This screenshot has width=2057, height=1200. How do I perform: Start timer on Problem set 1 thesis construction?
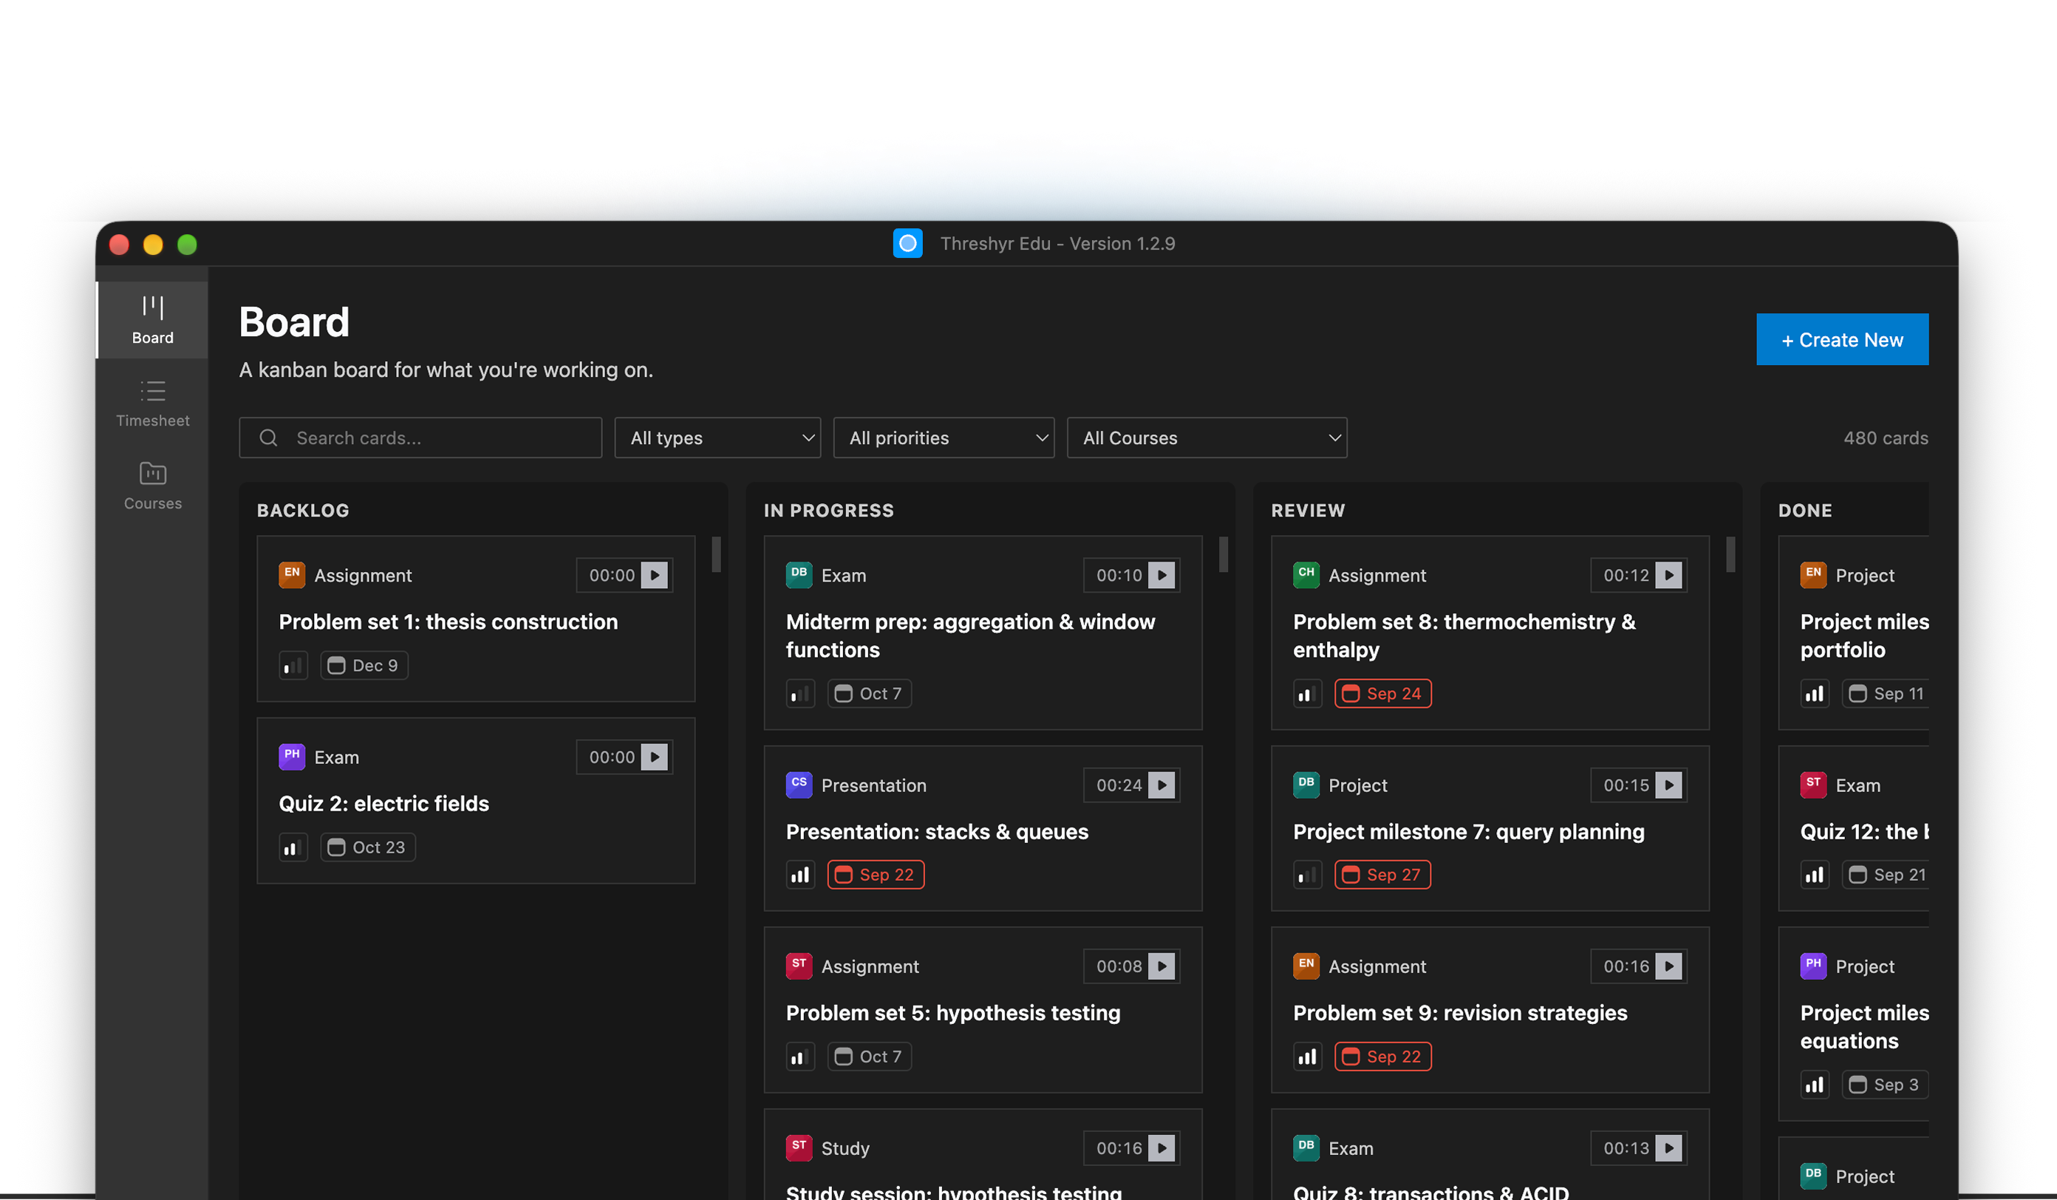(654, 576)
